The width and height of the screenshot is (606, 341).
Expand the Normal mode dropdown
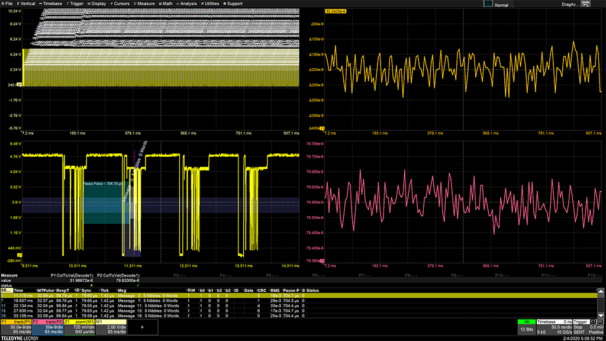(503, 5)
